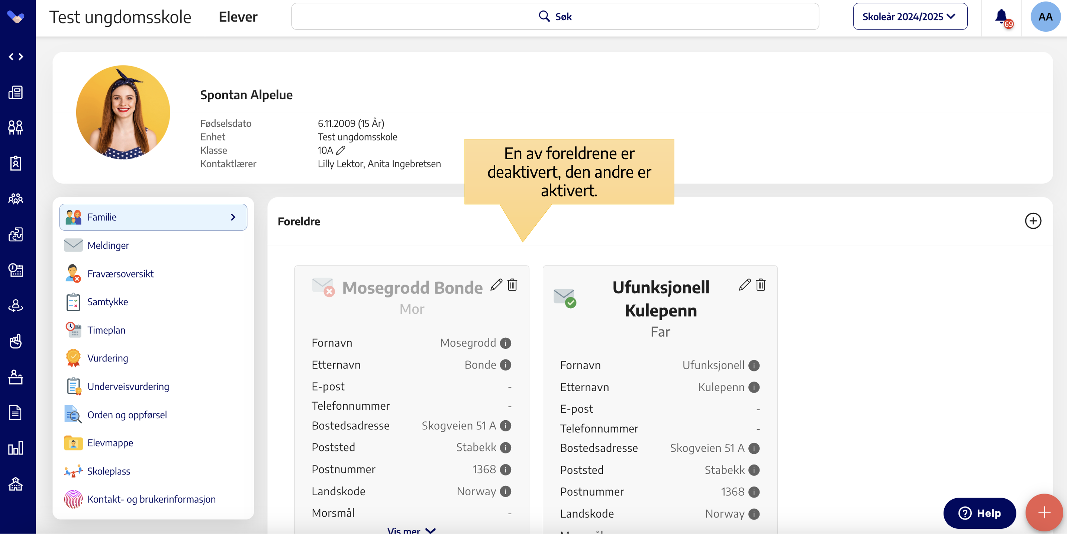
Task: Toggle sidebar with the expand arrows icon
Action: click(x=16, y=57)
